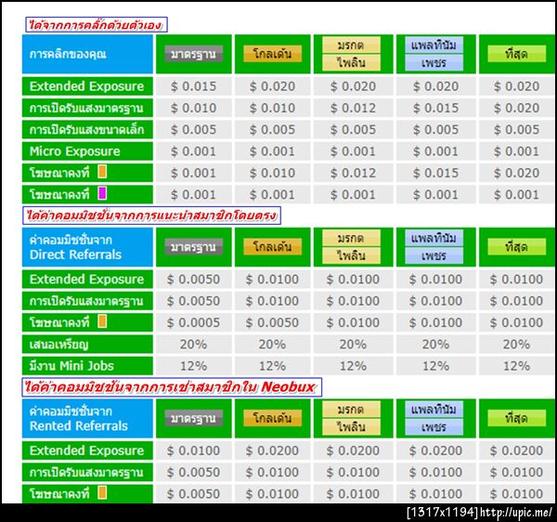557x522 pixels.
Task: Choose the ที่สุด badge in the Direct Referrals header
Action: click(x=517, y=247)
